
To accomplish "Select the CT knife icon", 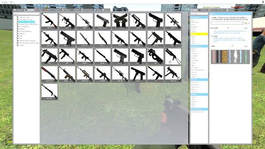I will coord(85,38).
